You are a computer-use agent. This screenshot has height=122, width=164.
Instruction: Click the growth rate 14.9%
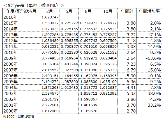point(154,46)
